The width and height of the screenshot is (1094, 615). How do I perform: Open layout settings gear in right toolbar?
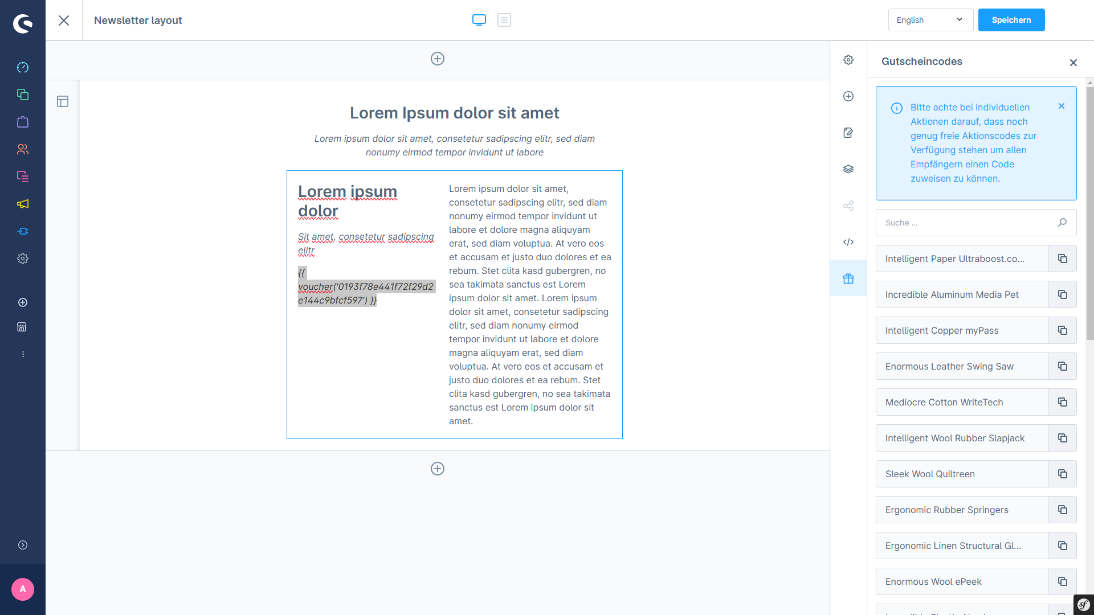pos(848,60)
